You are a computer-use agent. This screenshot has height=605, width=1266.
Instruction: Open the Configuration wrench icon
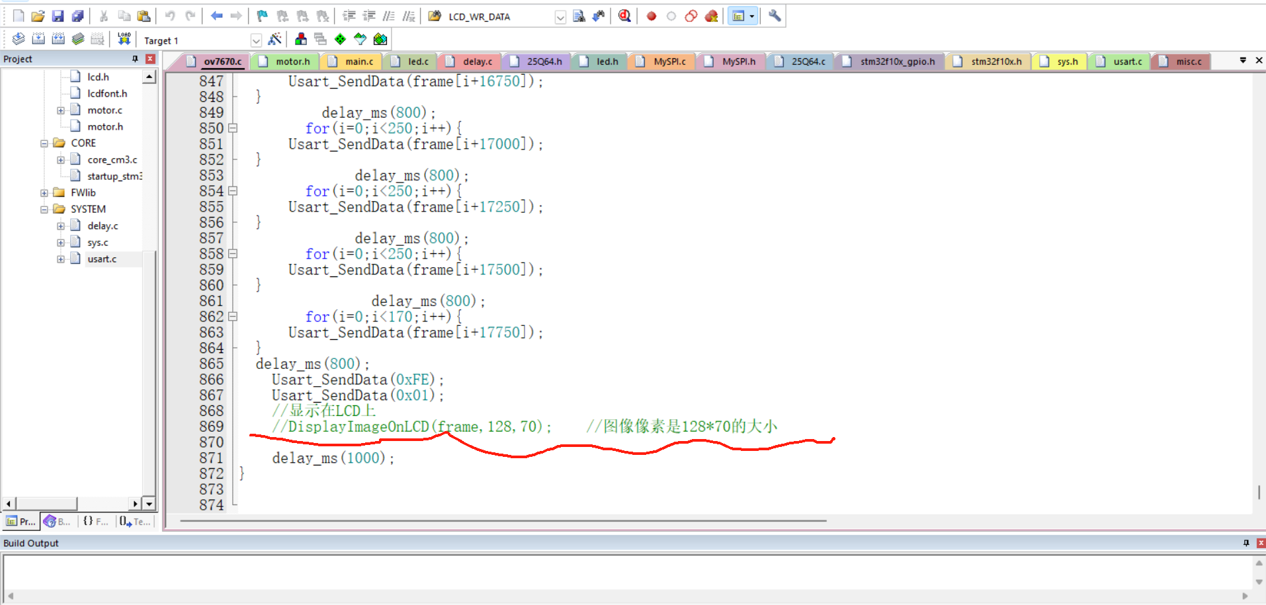click(774, 16)
